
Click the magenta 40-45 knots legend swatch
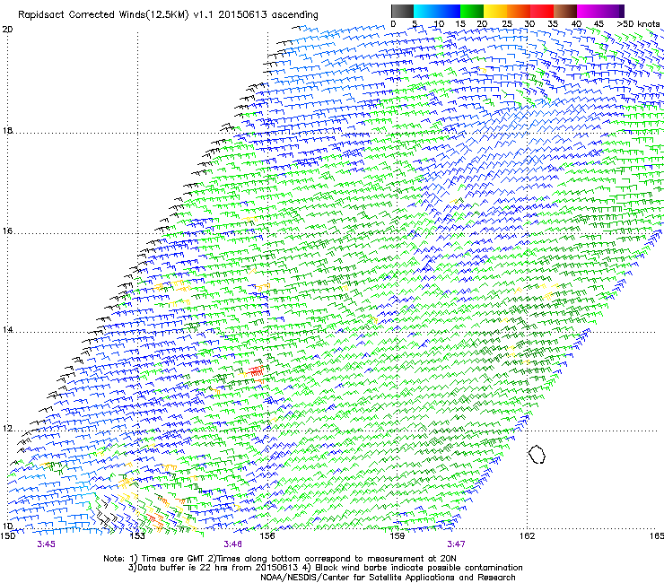(x=589, y=11)
